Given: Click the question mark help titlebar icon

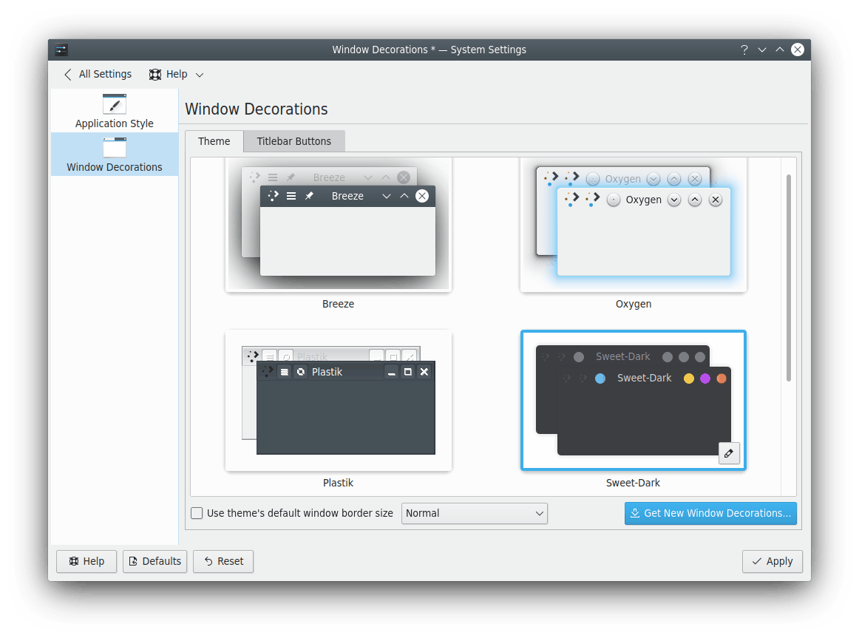Looking at the screenshot, I should click(744, 50).
